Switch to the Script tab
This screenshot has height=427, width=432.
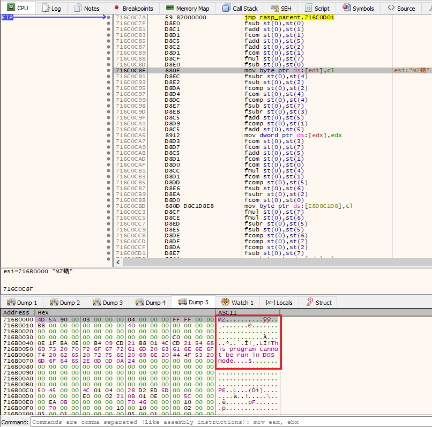click(317, 8)
